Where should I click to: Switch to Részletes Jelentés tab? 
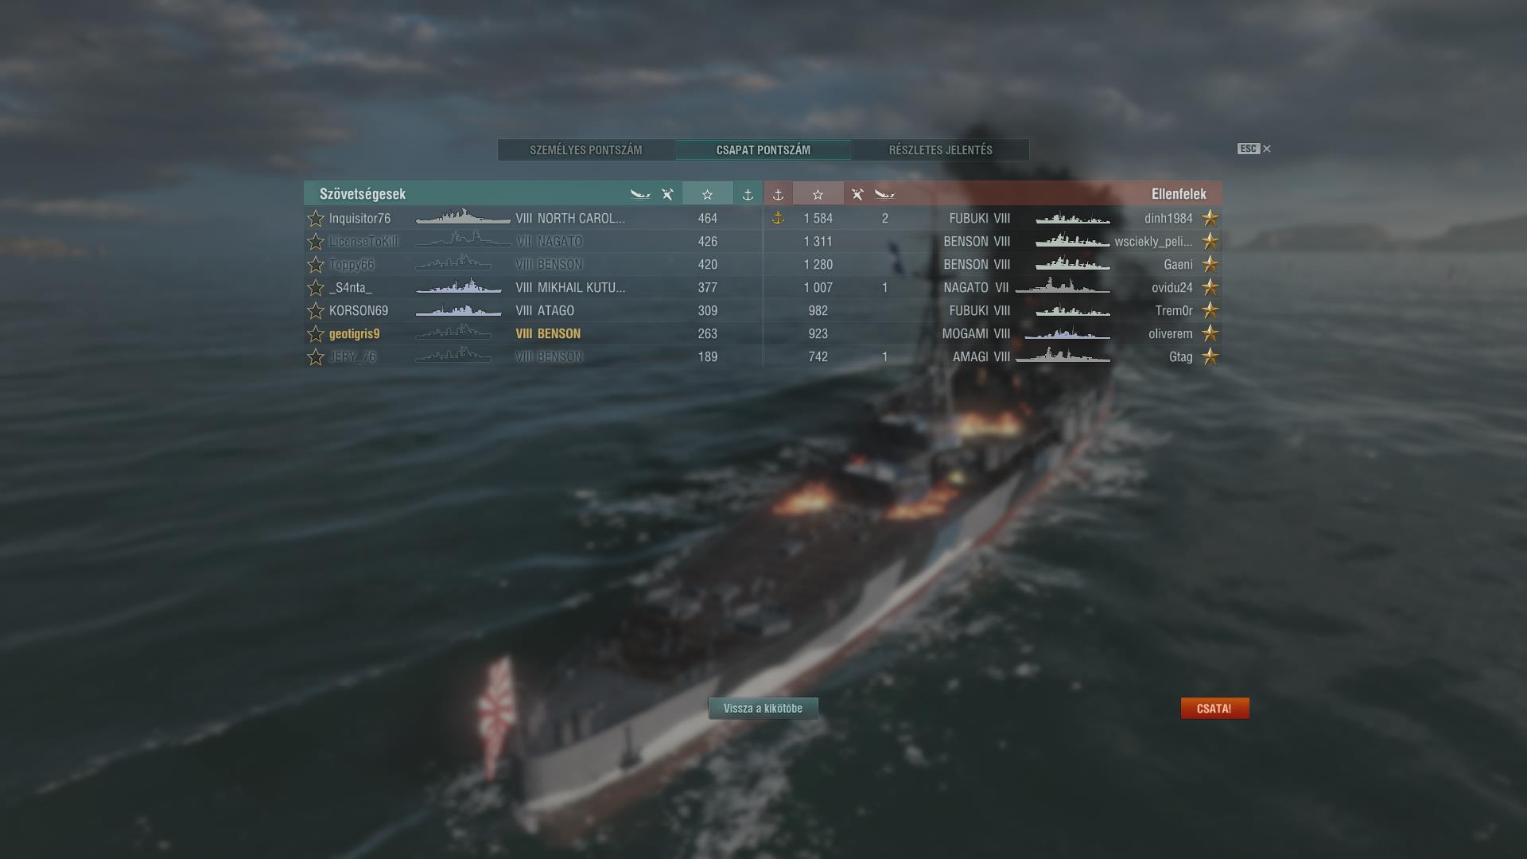(x=940, y=150)
